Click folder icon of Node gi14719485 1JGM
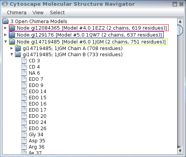The width and height of the screenshot is (186, 157). (12, 42)
